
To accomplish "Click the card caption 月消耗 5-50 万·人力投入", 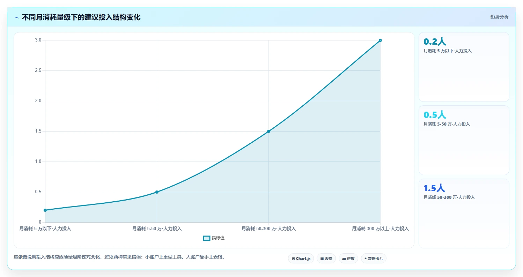I will coord(447,124).
